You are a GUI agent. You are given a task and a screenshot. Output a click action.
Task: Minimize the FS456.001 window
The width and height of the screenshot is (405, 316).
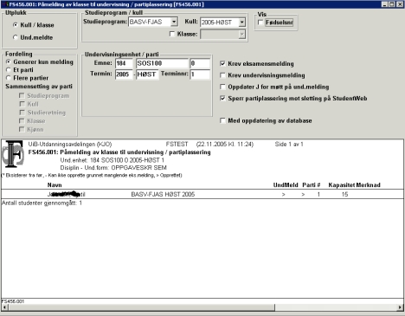(x=385, y=4)
